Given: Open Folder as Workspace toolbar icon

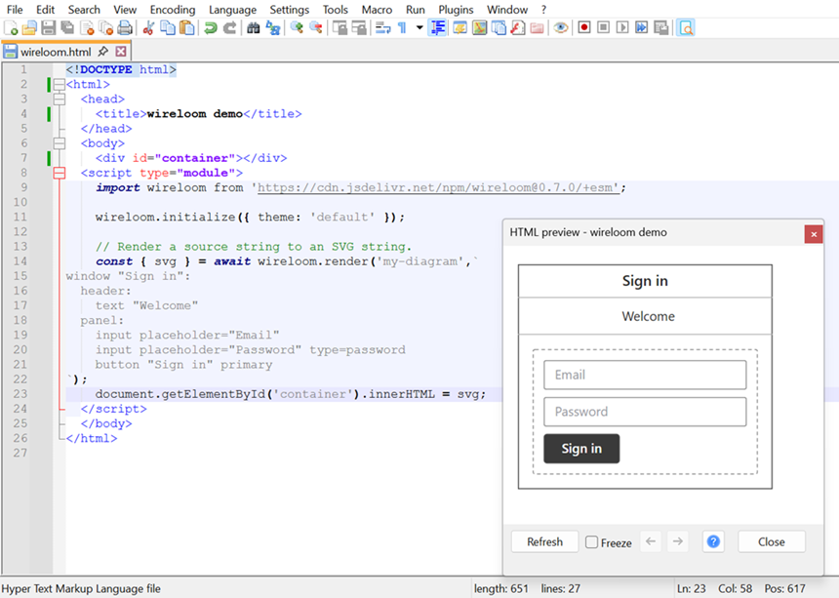Looking at the screenshot, I should [538, 28].
